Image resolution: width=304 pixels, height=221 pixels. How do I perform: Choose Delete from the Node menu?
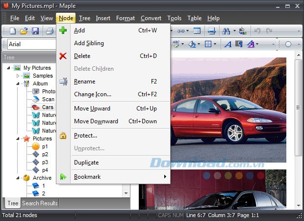tap(82, 56)
